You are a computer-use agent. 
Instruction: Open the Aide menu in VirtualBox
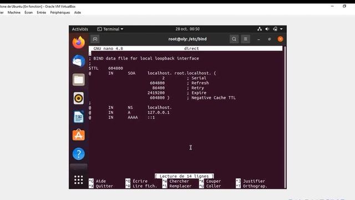(x=78, y=12)
